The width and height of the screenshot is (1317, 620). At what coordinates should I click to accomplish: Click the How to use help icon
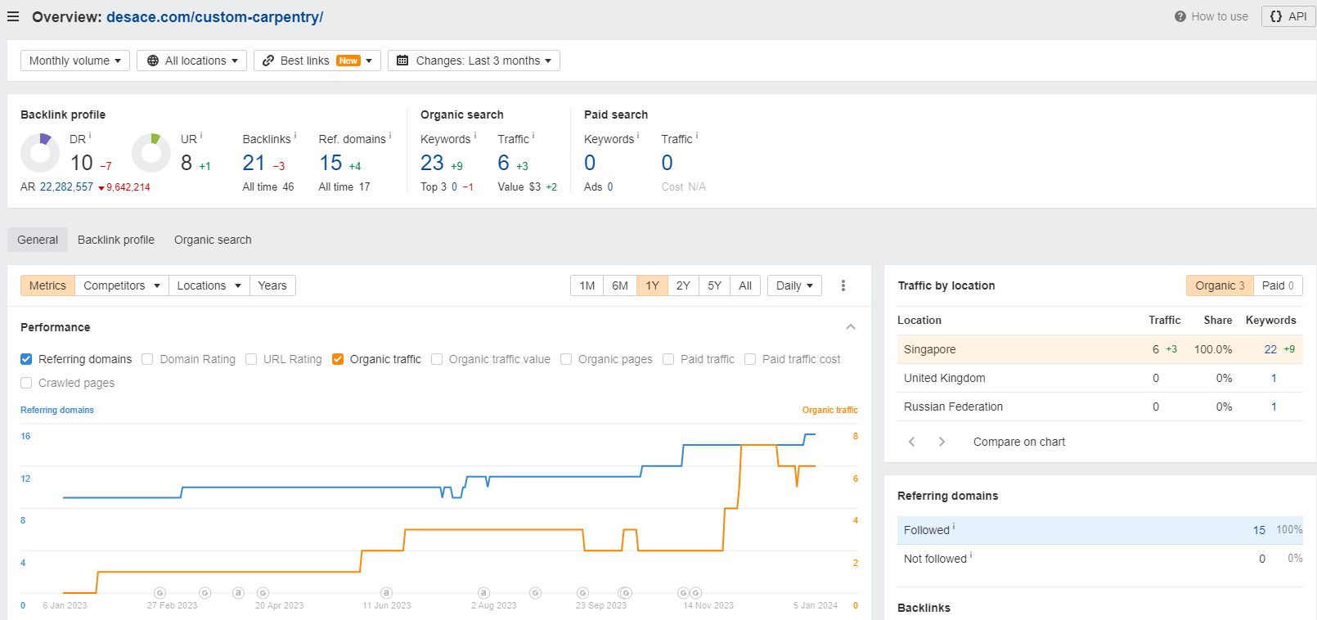[x=1180, y=16]
